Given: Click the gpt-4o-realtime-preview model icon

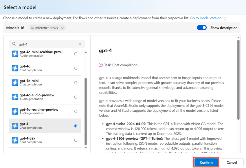Looking at the screenshot, I should click(15, 111).
